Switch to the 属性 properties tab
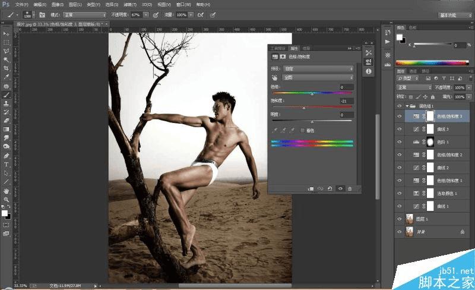This screenshot has width=475, height=290. (x=294, y=48)
